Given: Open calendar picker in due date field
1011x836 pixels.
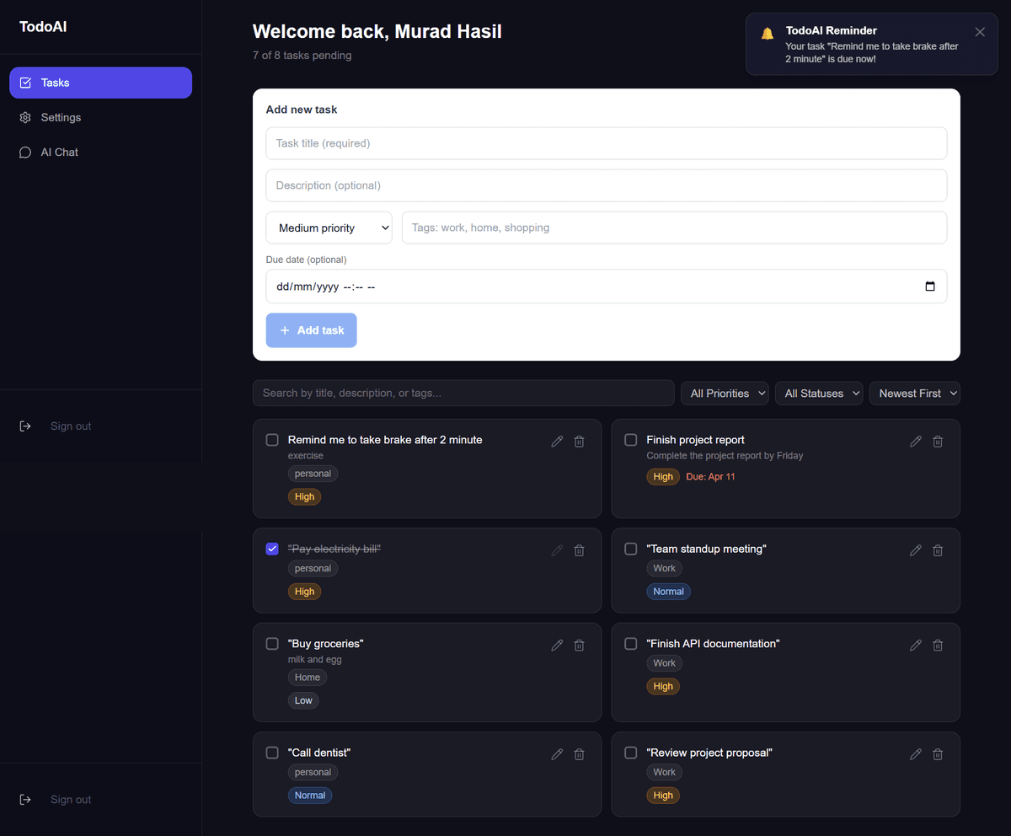Looking at the screenshot, I should click(x=930, y=287).
